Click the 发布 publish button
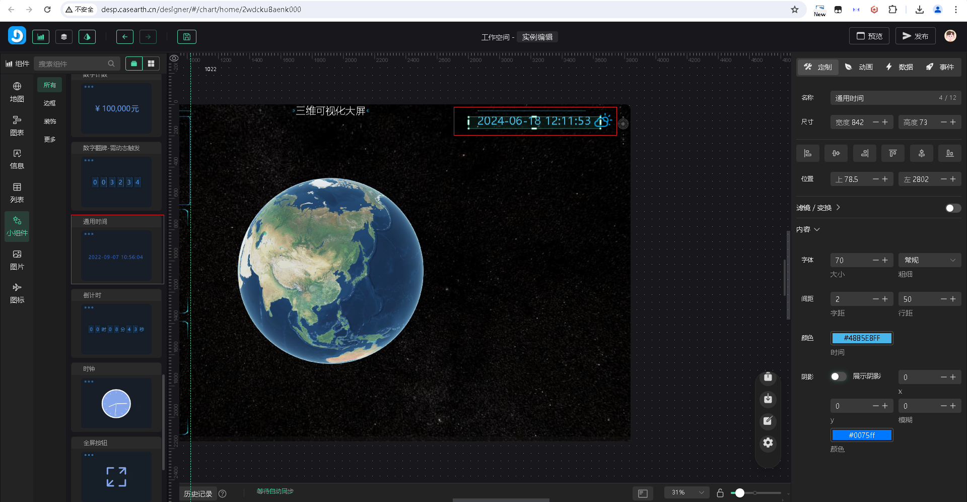This screenshot has width=967, height=502. [x=915, y=36]
